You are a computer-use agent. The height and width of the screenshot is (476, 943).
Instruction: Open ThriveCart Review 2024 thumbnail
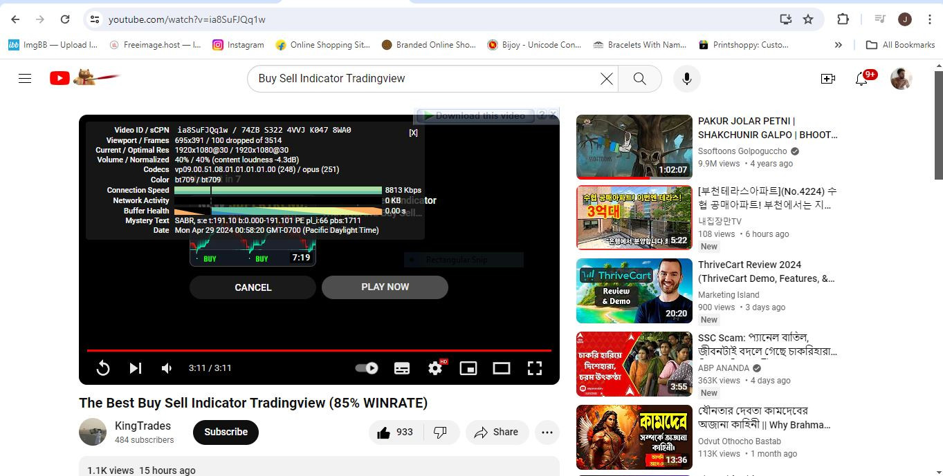634,291
